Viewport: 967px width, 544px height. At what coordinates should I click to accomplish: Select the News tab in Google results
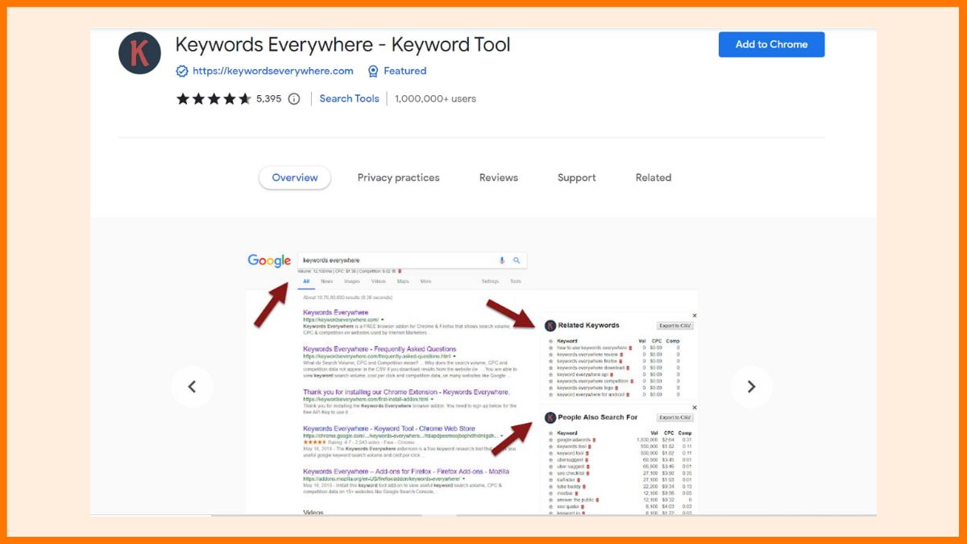coord(326,281)
